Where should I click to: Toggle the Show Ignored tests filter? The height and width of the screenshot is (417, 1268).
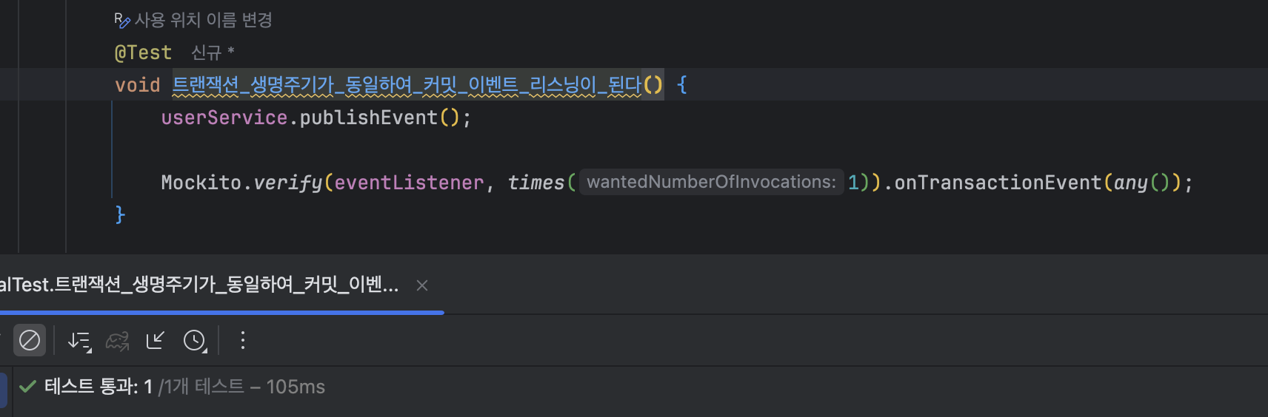click(x=30, y=340)
